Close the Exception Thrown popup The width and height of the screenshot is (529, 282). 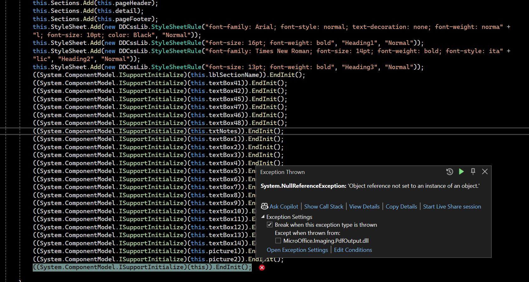click(485, 171)
